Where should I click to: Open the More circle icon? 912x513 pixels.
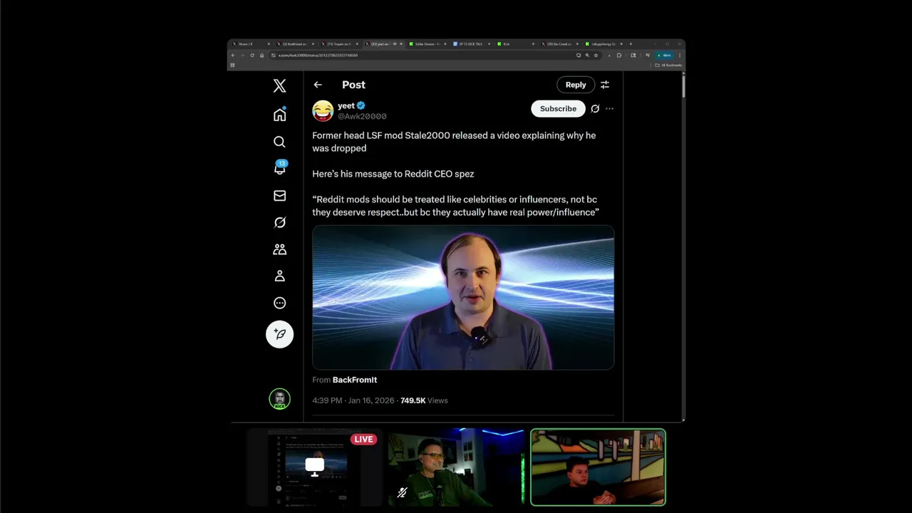point(279,303)
